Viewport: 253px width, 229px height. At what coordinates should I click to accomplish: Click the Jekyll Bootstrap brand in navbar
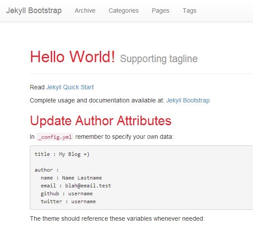pos(34,11)
